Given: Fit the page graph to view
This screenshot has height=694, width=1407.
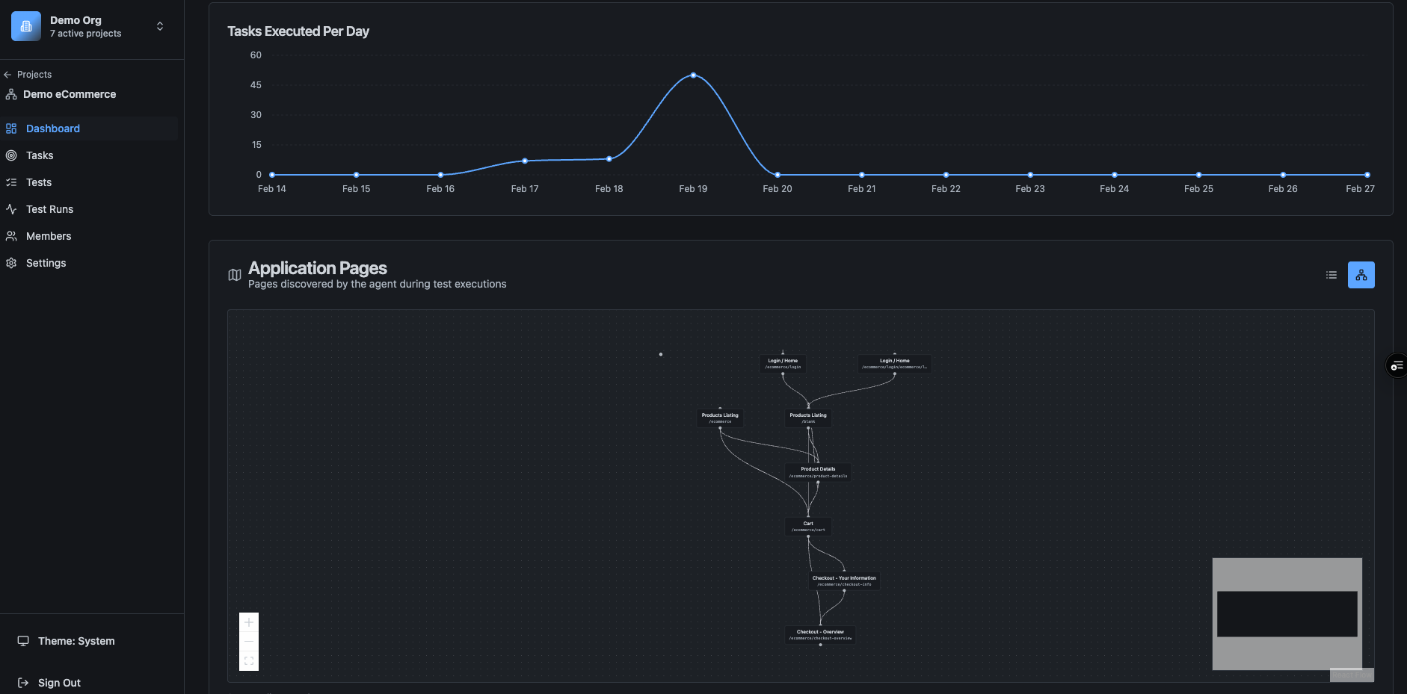Looking at the screenshot, I should (249, 660).
